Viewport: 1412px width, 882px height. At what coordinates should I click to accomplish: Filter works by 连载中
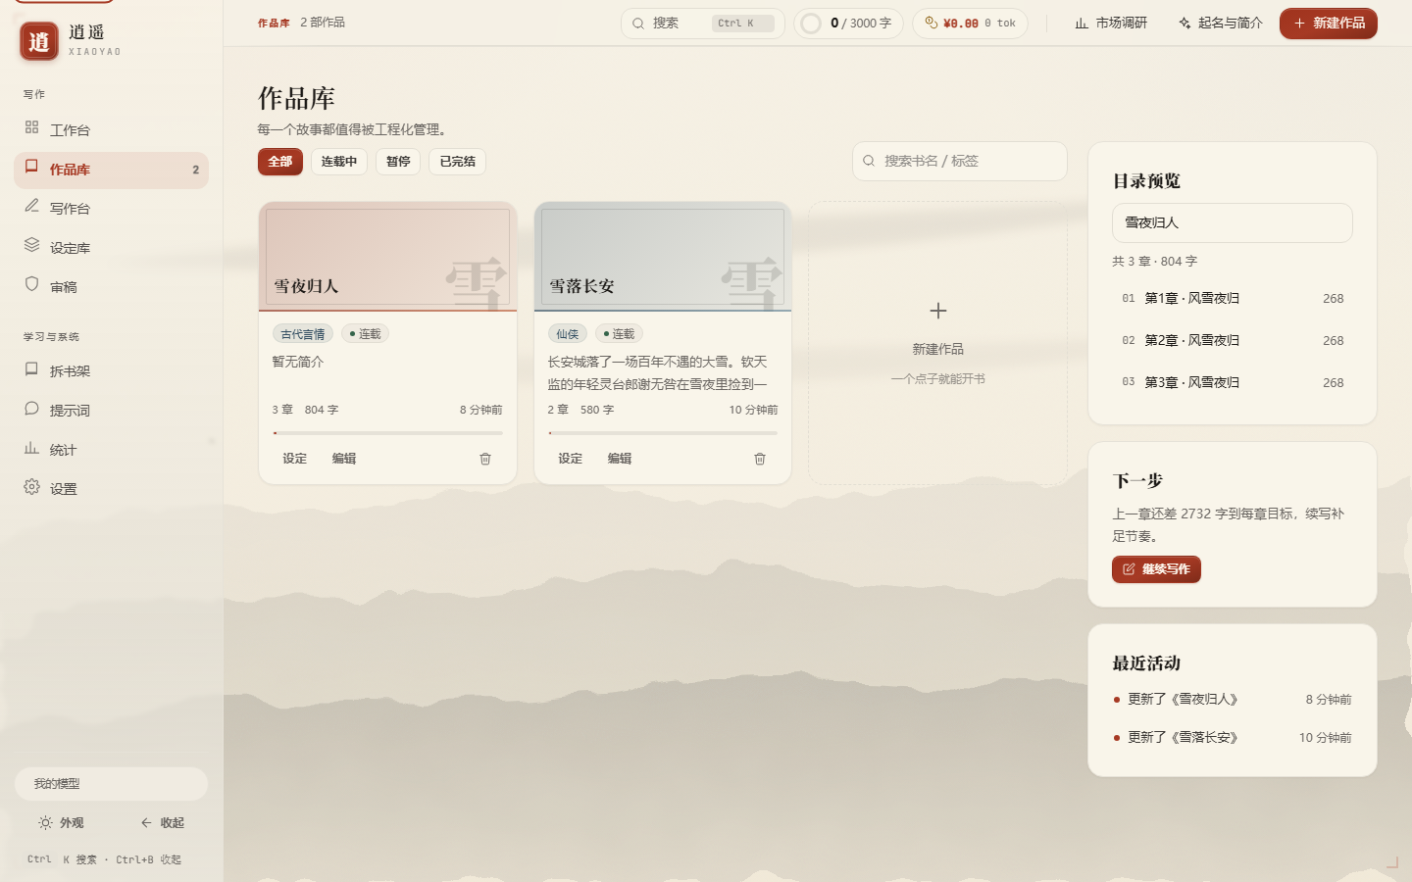click(339, 162)
